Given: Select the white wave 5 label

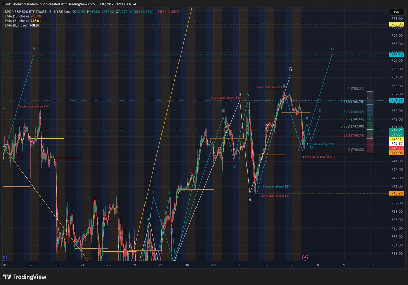Looking at the screenshot, I should pyautogui.click(x=290, y=69).
